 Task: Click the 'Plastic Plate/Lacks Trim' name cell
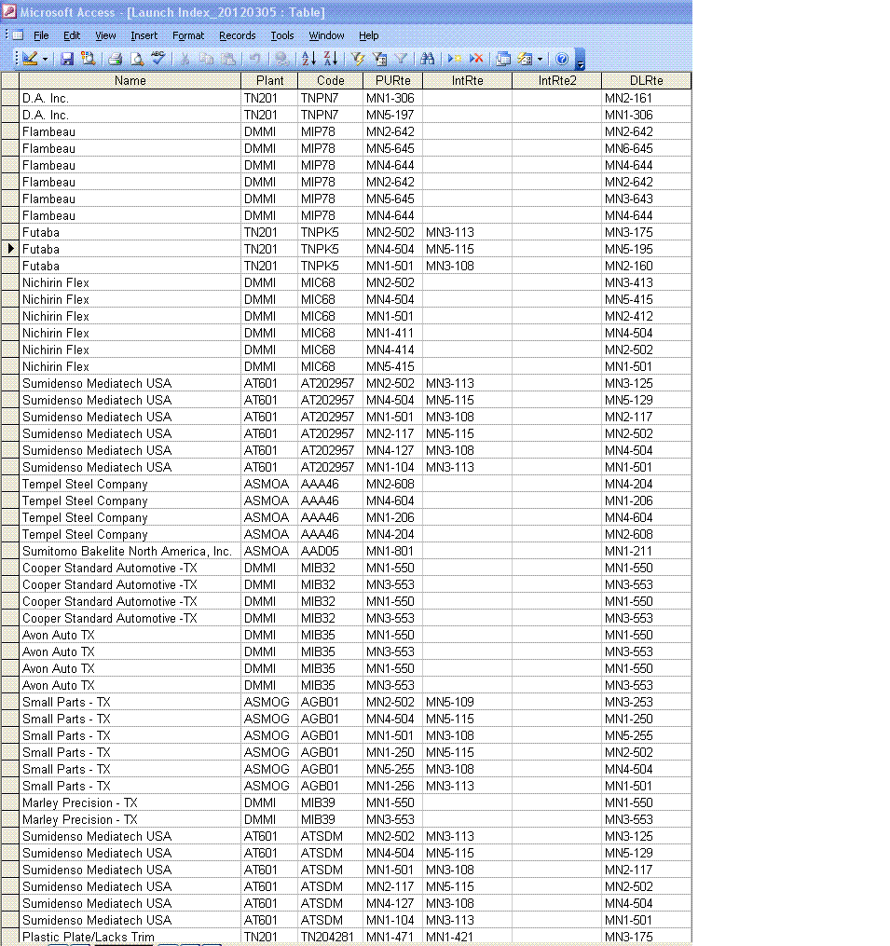[130, 937]
